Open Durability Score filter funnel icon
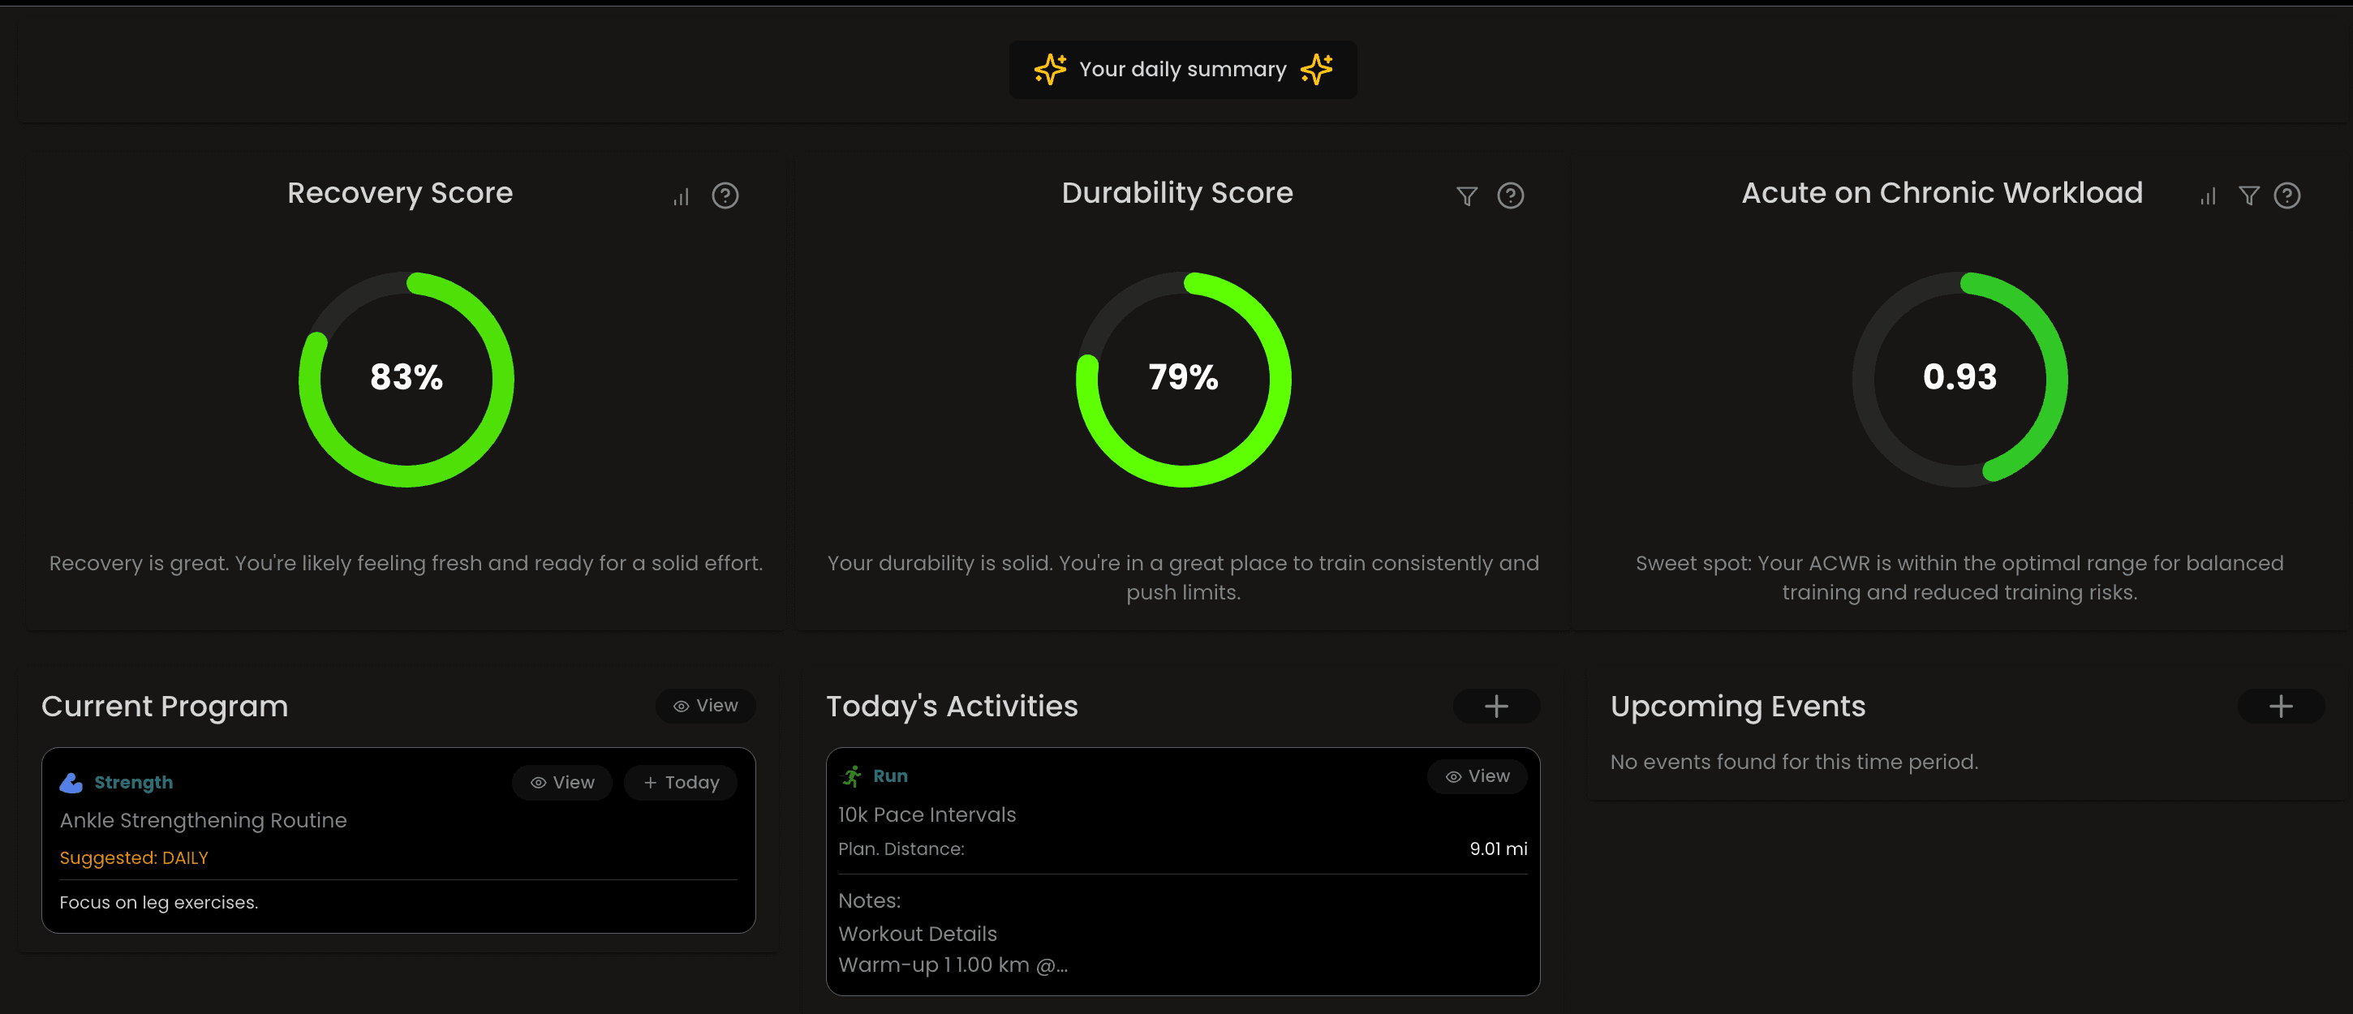Viewport: 2353px width, 1014px height. pyautogui.click(x=1466, y=196)
